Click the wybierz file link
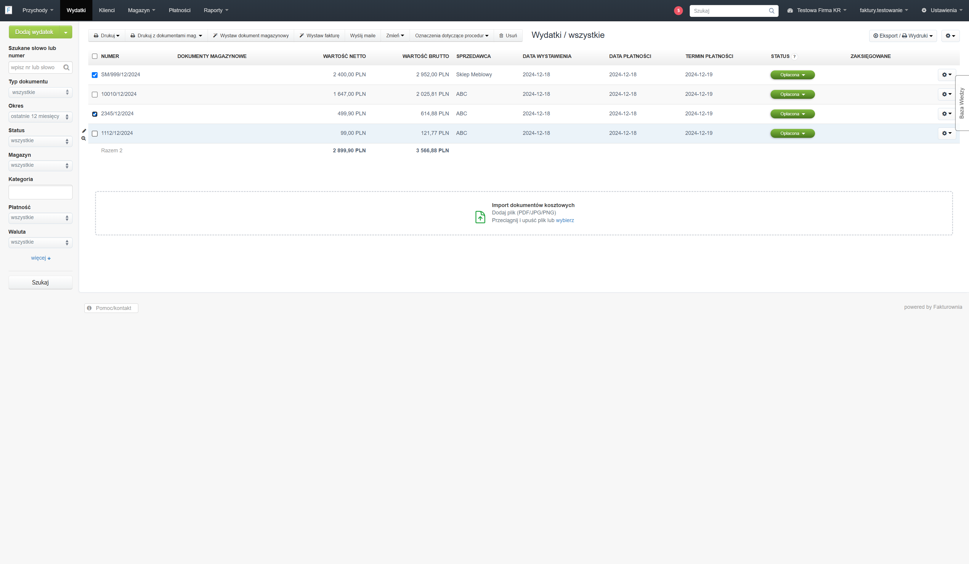Image resolution: width=969 pixels, height=564 pixels. point(565,220)
